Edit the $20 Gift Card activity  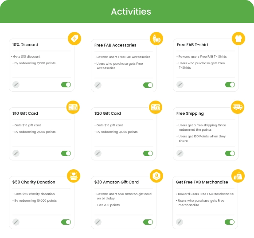coord(98,153)
